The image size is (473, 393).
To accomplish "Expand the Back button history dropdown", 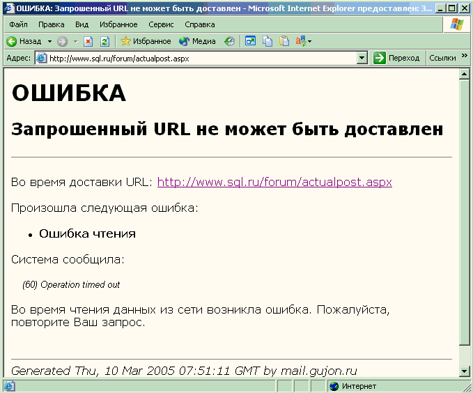I will point(49,42).
